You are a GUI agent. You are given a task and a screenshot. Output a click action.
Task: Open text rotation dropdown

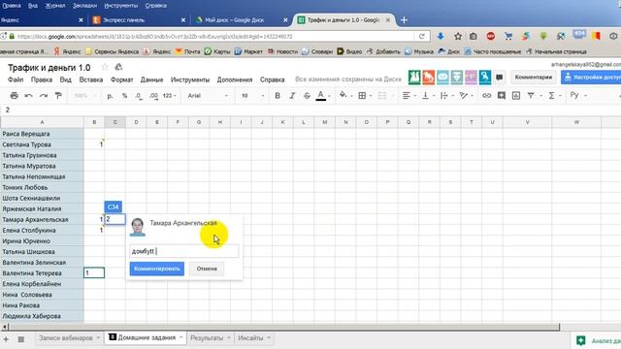pyautogui.click(x=466, y=96)
